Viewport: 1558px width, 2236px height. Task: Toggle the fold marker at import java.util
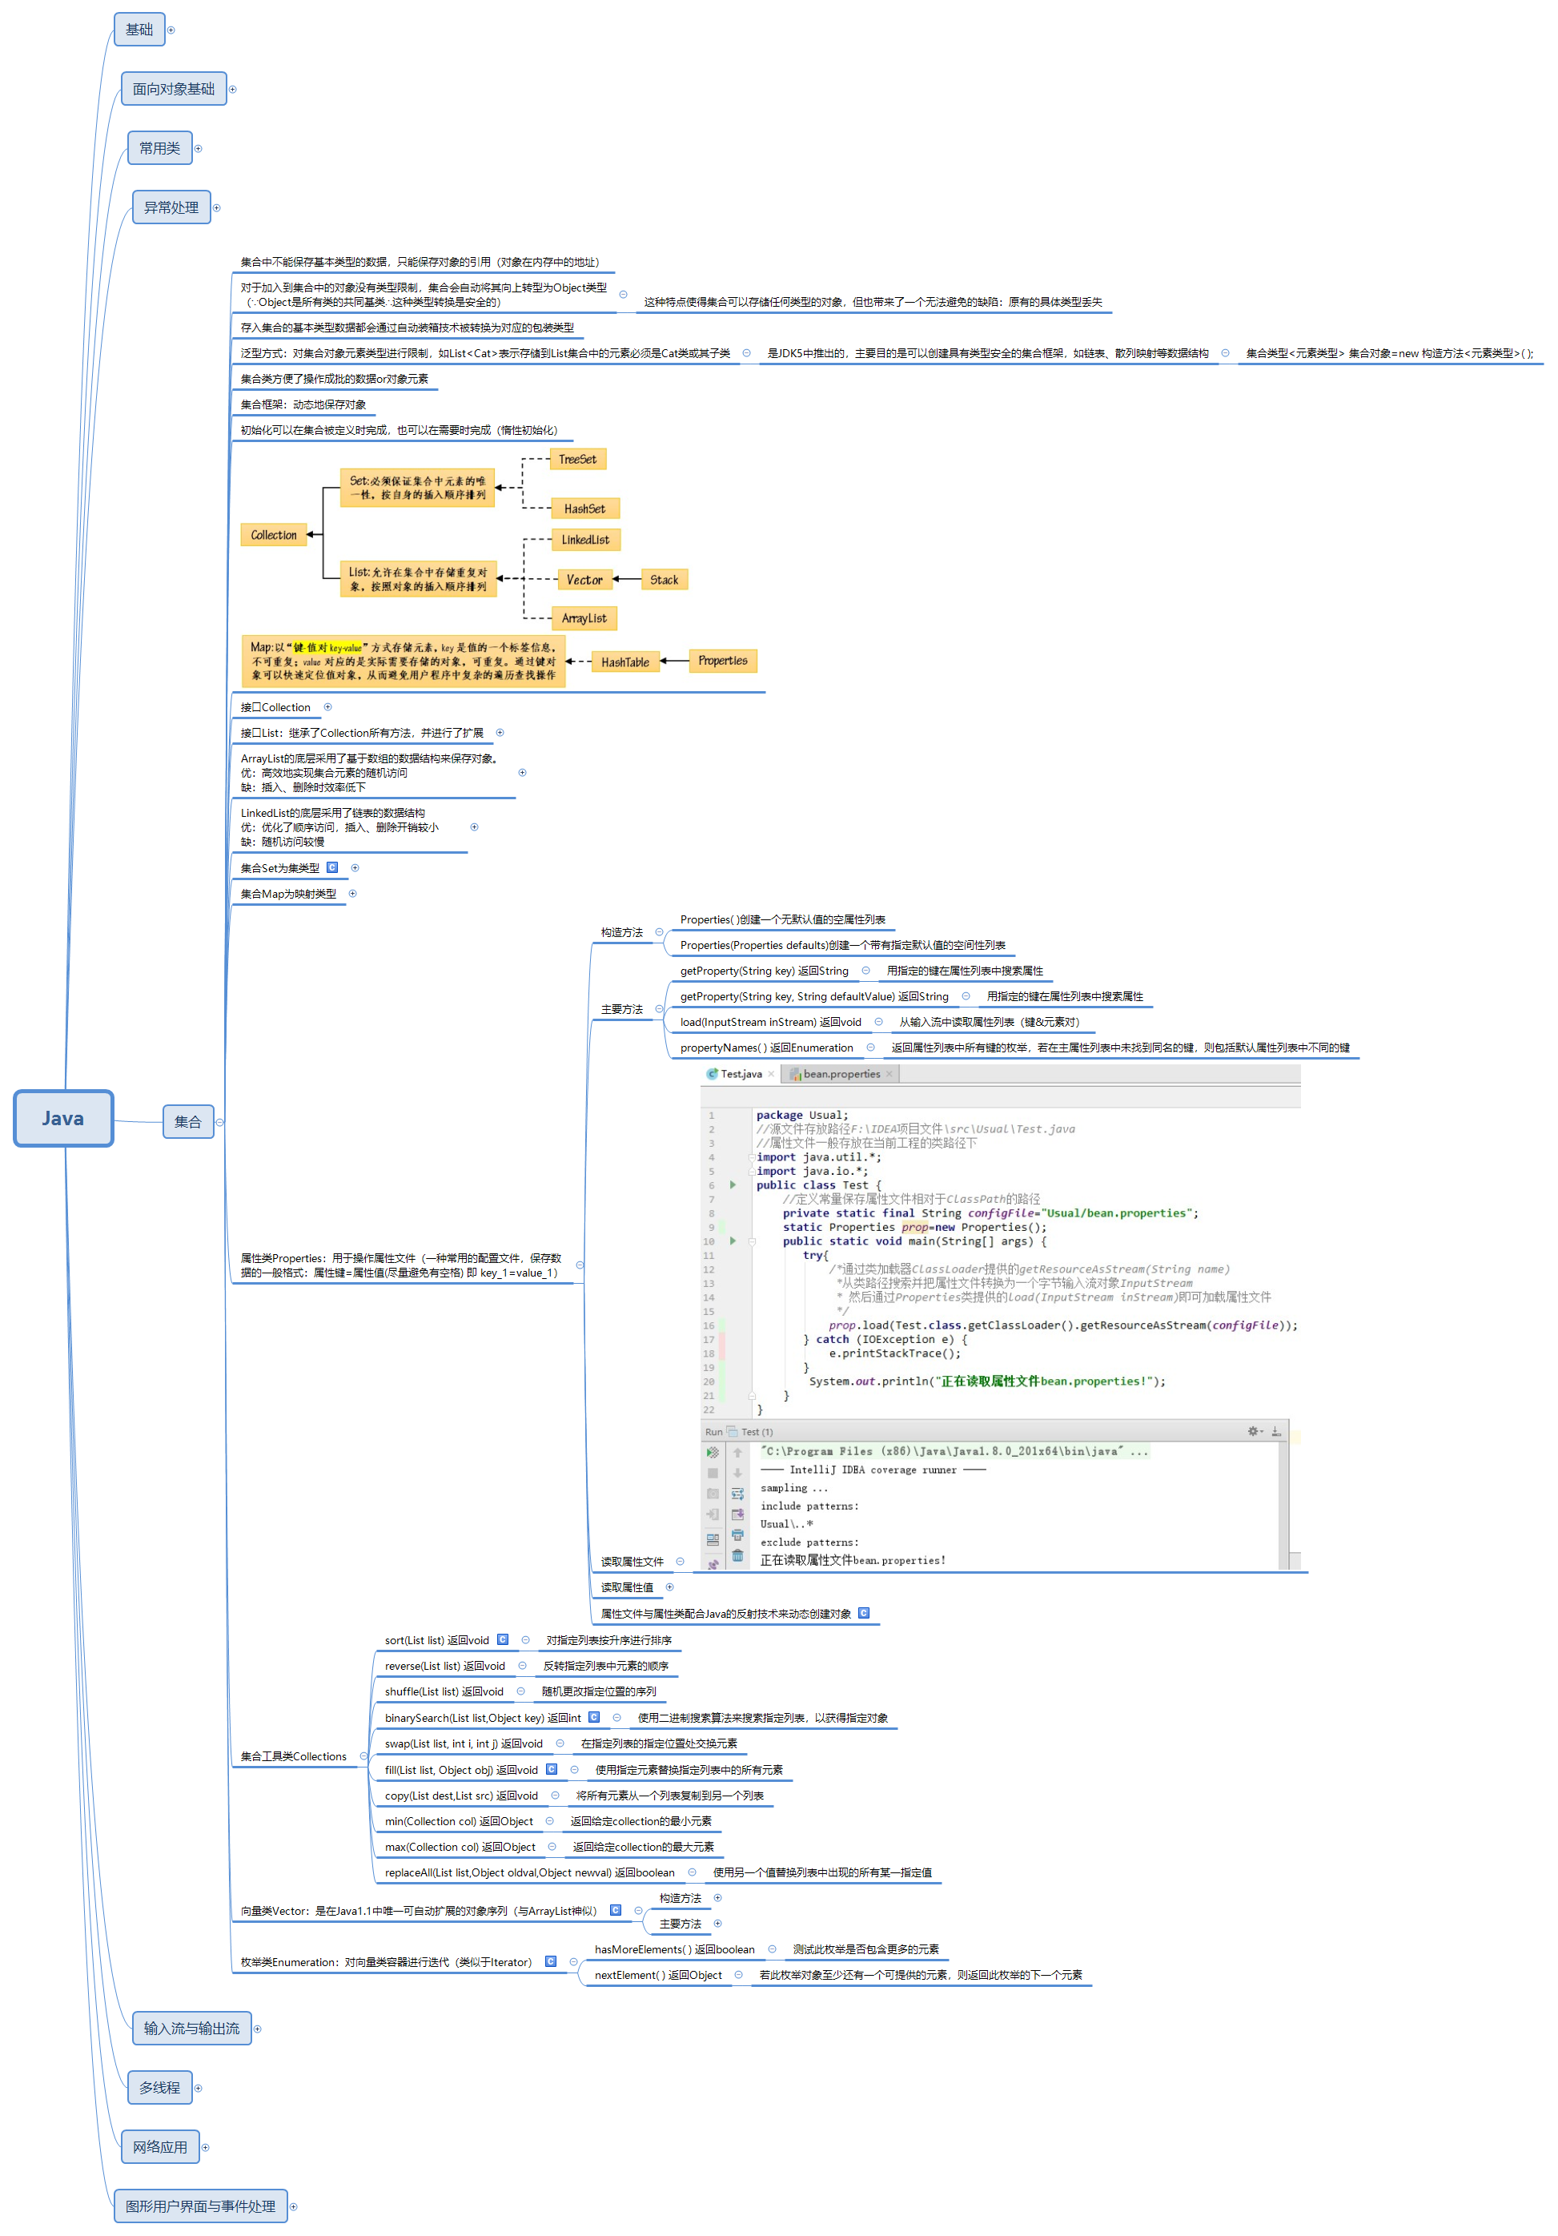point(751,1157)
